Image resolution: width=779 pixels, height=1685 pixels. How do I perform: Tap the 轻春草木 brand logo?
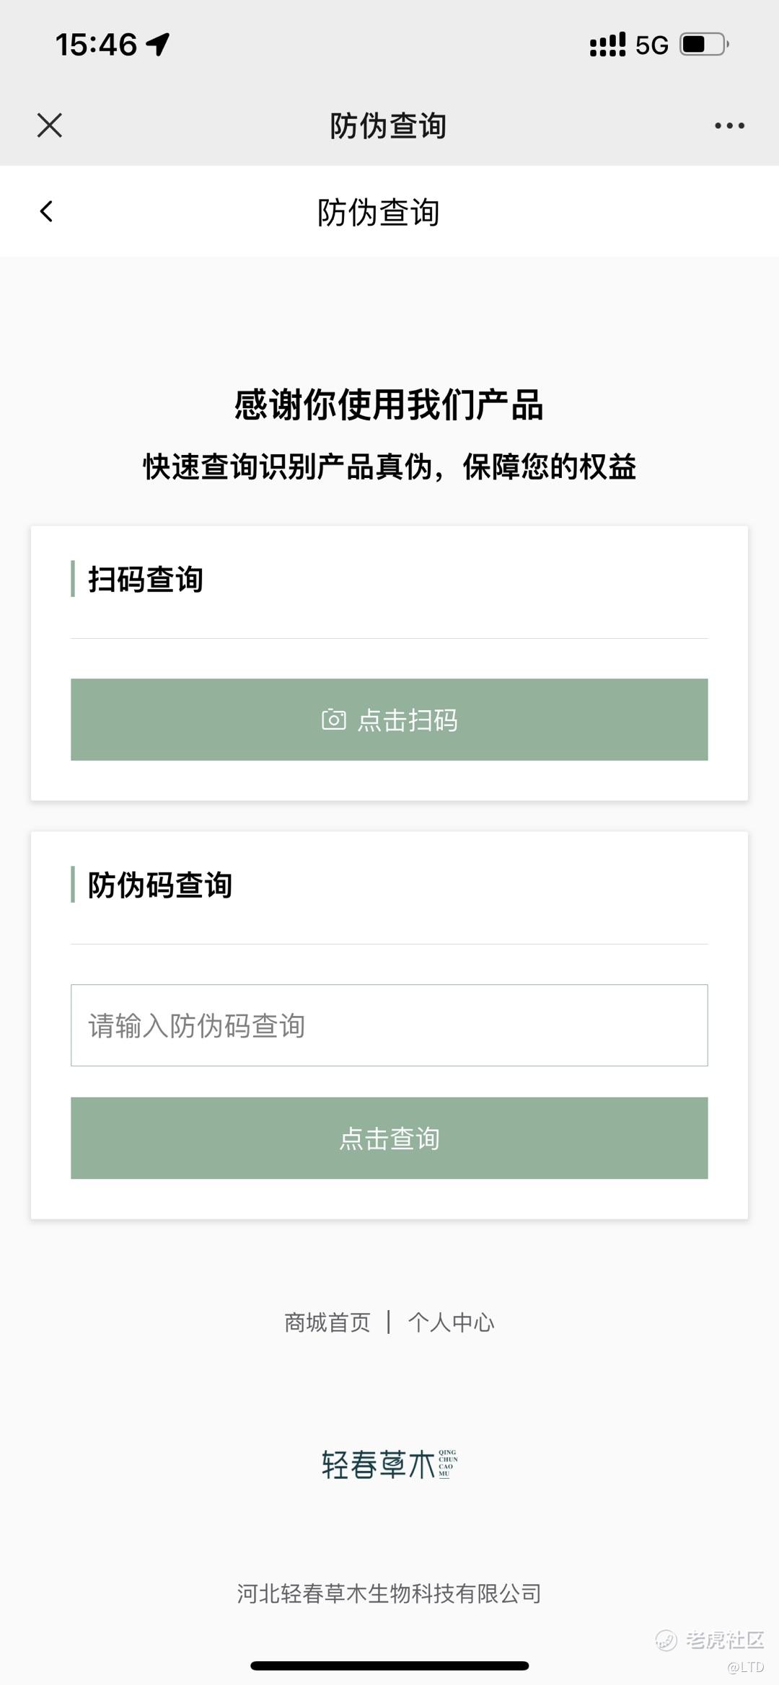tap(389, 1464)
